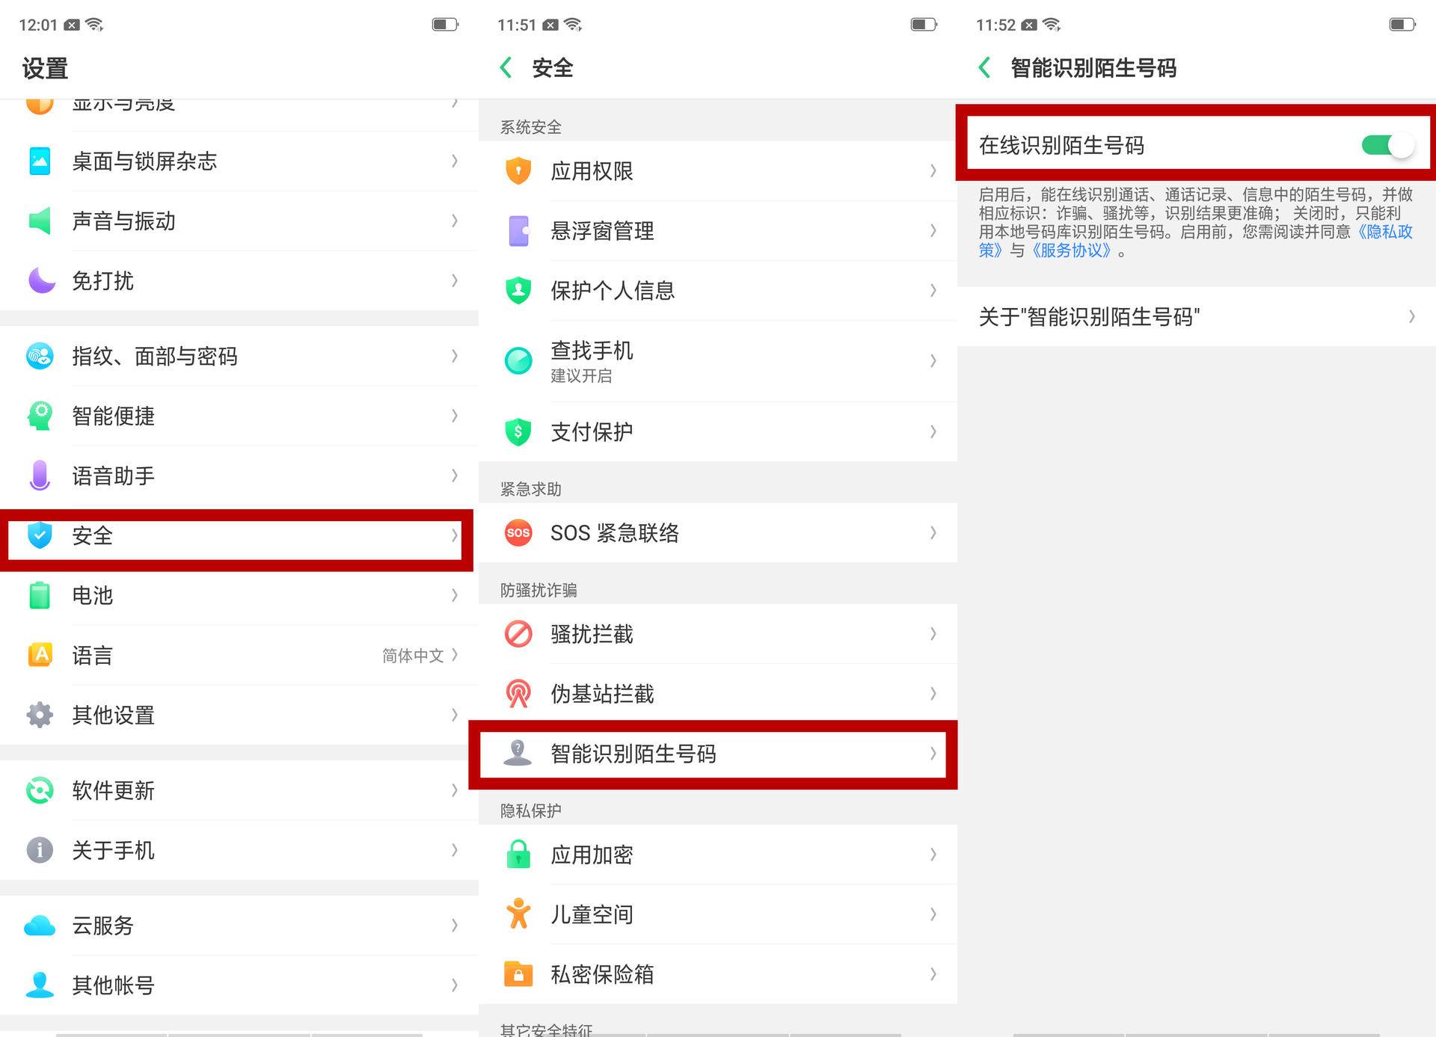Open 关于"智能识别陌生号码" details
Viewport: 1436px width, 1037px height.
[x=1197, y=317]
